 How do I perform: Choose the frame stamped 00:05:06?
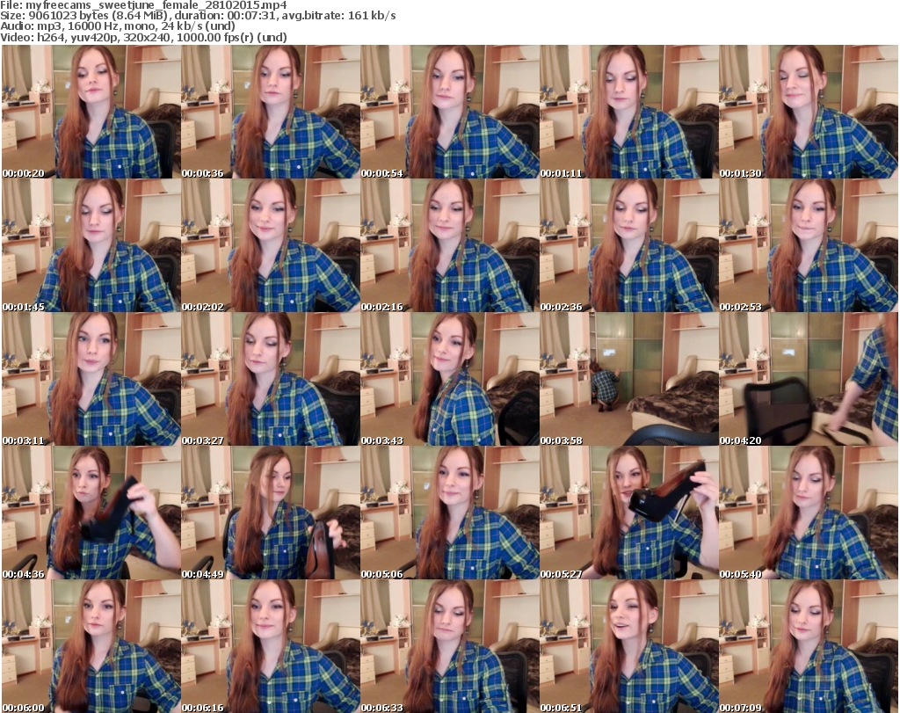[x=449, y=513]
